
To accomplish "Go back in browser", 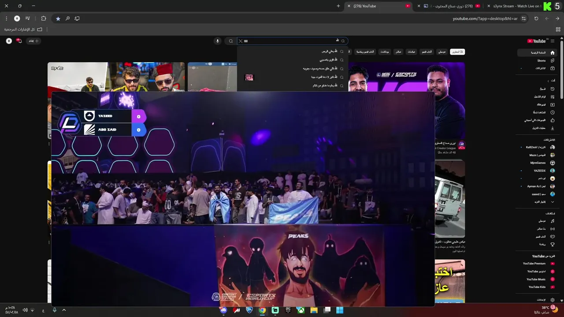I will coord(557,18).
